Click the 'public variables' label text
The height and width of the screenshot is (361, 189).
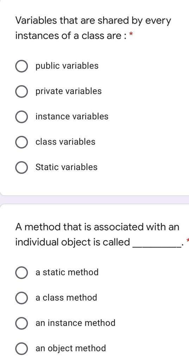(x=67, y=66)
